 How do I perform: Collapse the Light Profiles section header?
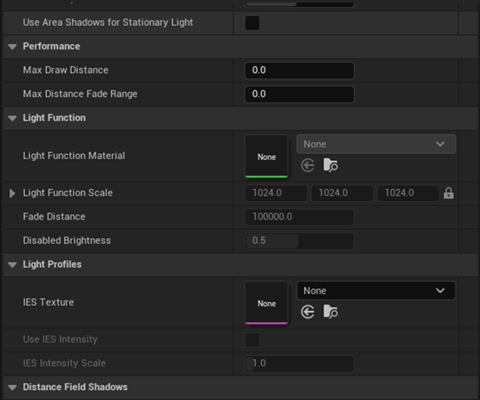coord(12,265)
